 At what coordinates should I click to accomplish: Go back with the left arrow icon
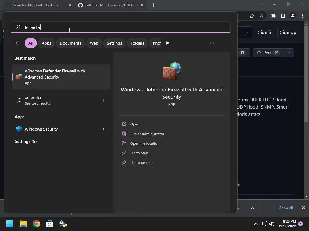(x=18, y=43)
